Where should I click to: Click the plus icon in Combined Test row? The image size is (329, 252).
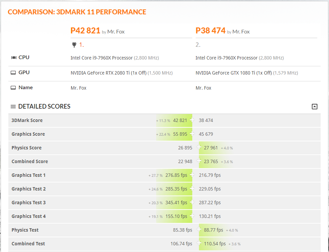pos(199,243)
